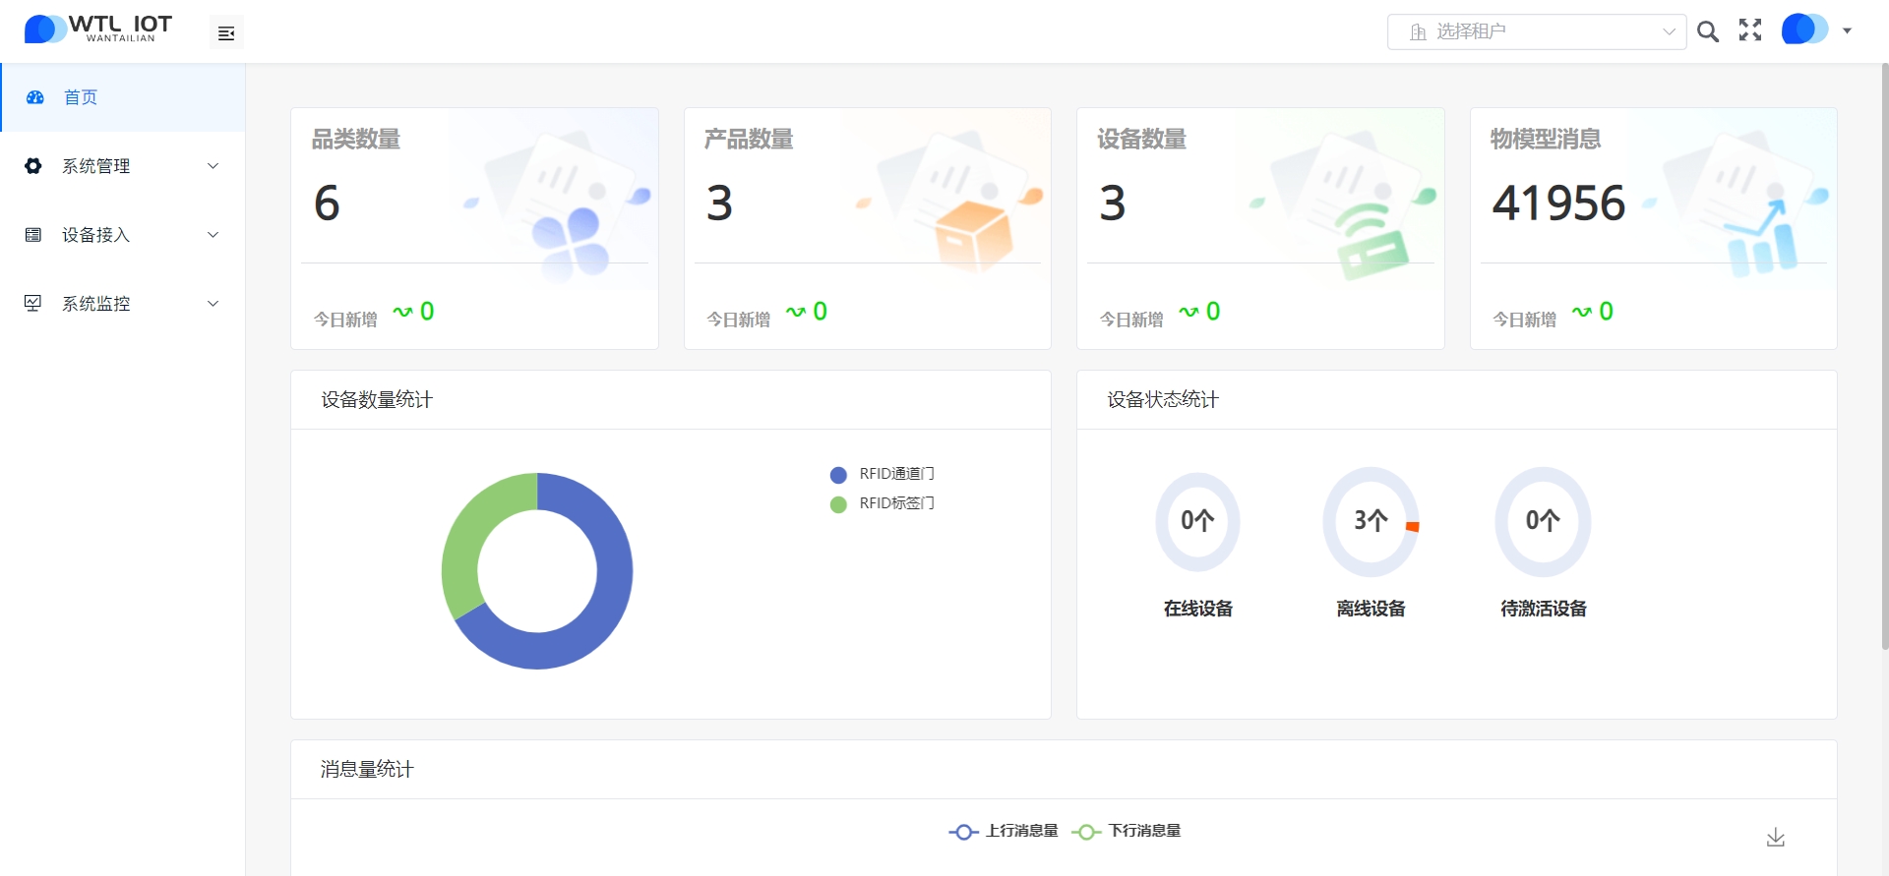1889x876 pixels.
Task: Click the 在线设备 label
Action: [1197, 609]
